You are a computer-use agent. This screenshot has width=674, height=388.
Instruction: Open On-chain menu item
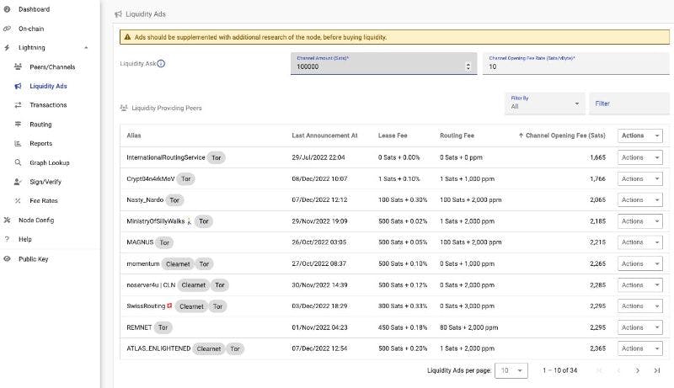(x=31, y=29)
